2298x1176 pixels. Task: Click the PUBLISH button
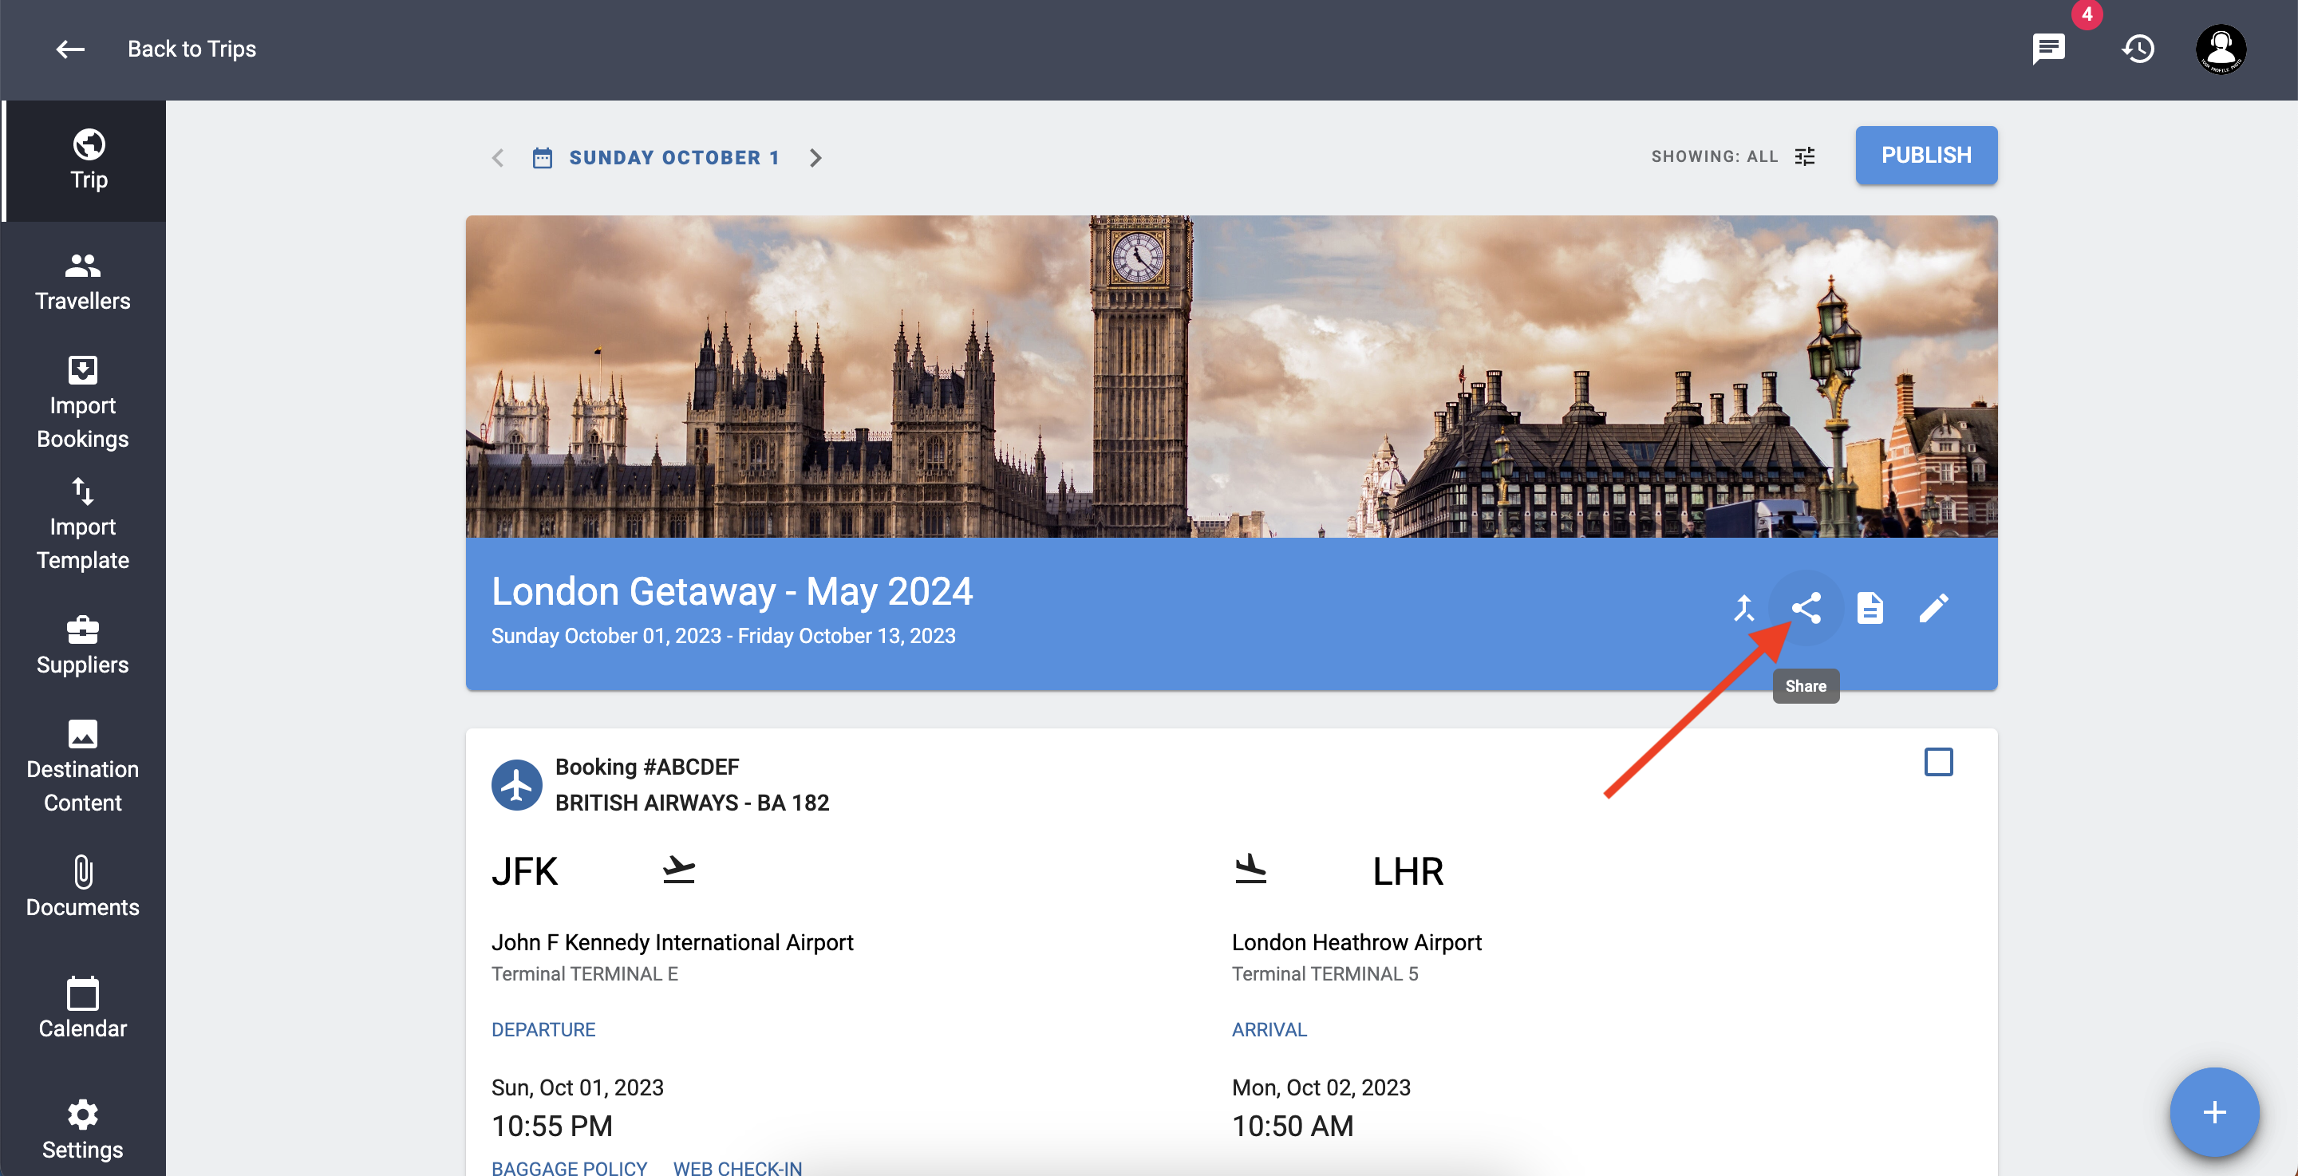point(1926,156)
